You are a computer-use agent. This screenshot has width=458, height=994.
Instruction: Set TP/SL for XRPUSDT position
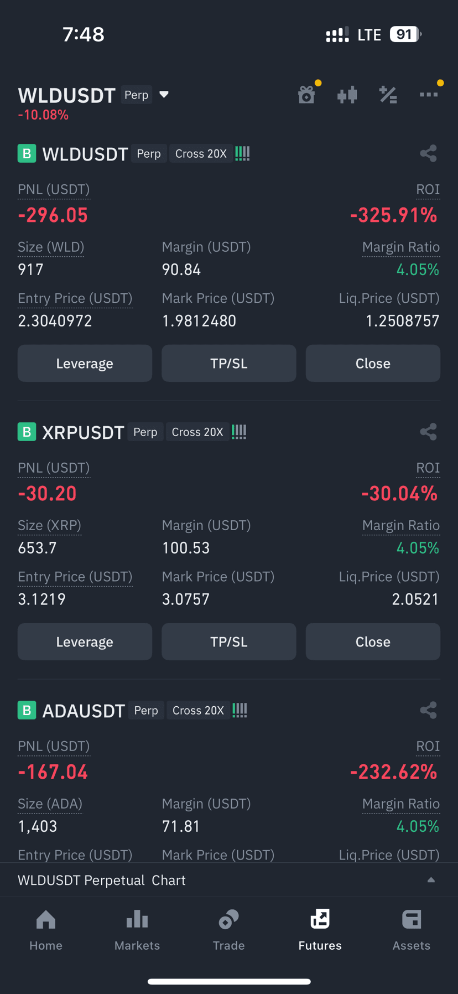coord(229,641)
